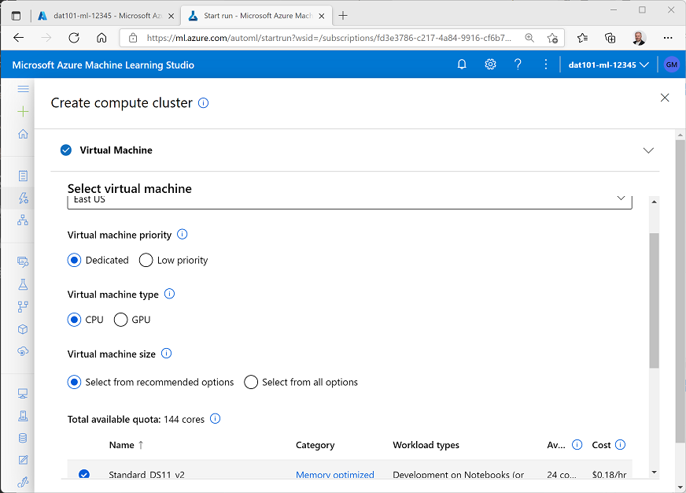The width and height of the screenshot is (686, 493).
Task: Open the dat101-ml-12345 workspace dropdown
Action: [x=607, y=64]
